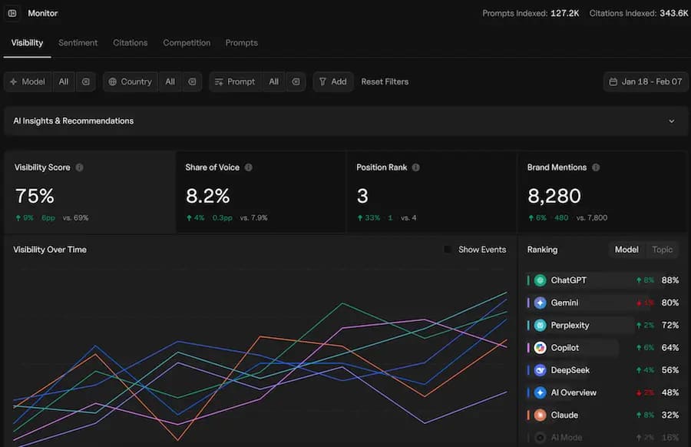Open the Prompts tab
This screenshot has height=447, width=691.
[x=242, y=43]
